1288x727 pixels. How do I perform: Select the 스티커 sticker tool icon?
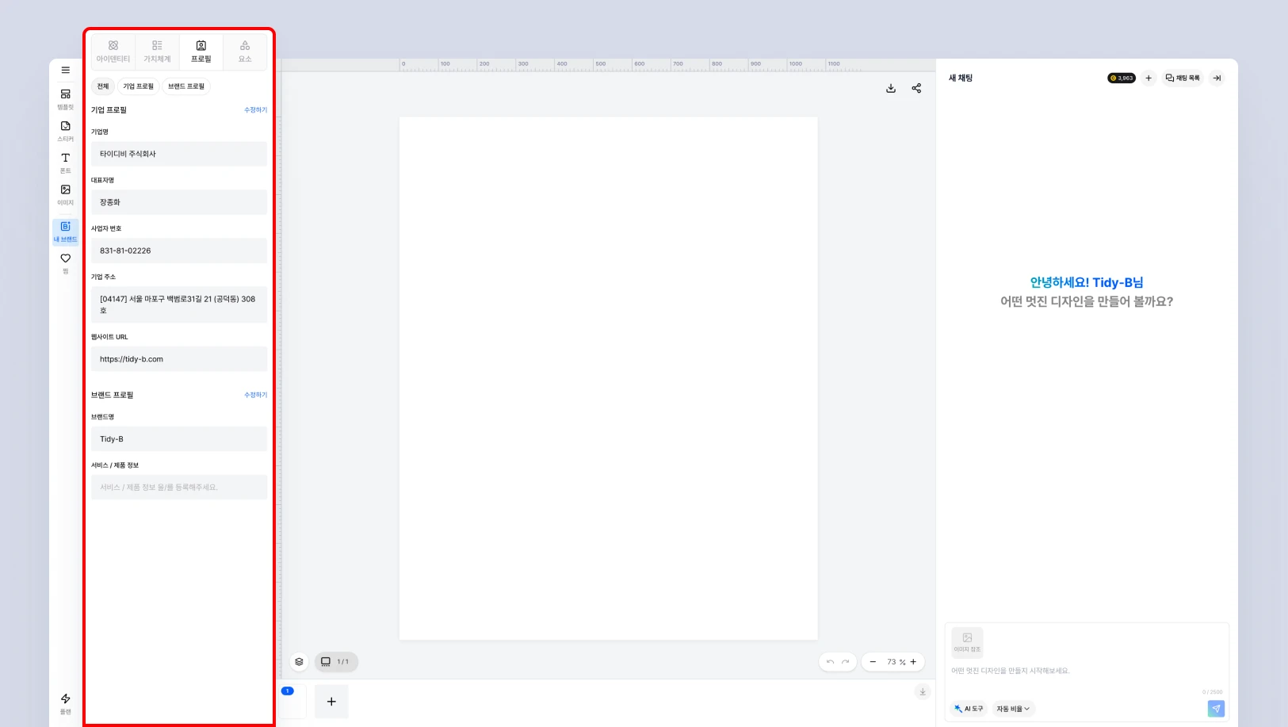[65, 131]
